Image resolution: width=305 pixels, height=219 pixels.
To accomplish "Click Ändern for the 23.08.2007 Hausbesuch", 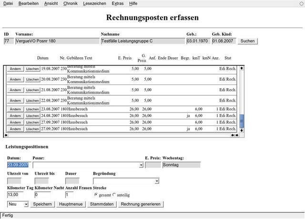I will (15, 109).
